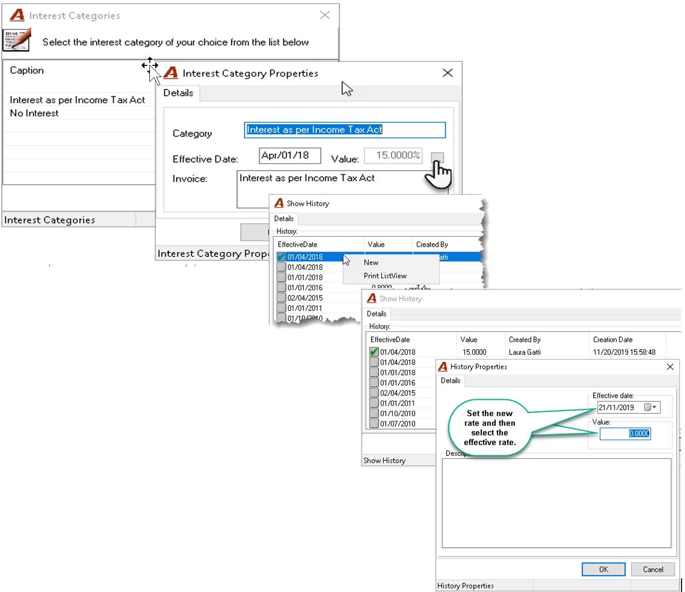Close the History Properties dialog
The width and height of the screenshot is (685, 592).
[670, 366]
